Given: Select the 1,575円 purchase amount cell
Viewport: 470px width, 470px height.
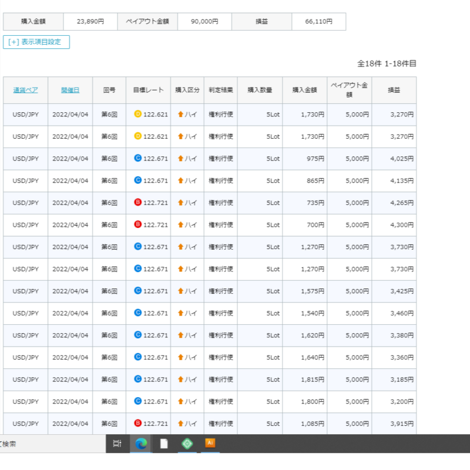Looking at the screenshot, I should 304,291.
